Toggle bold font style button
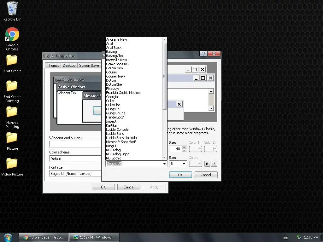Screen dimensions: 323x242 [x=207, y=164]
